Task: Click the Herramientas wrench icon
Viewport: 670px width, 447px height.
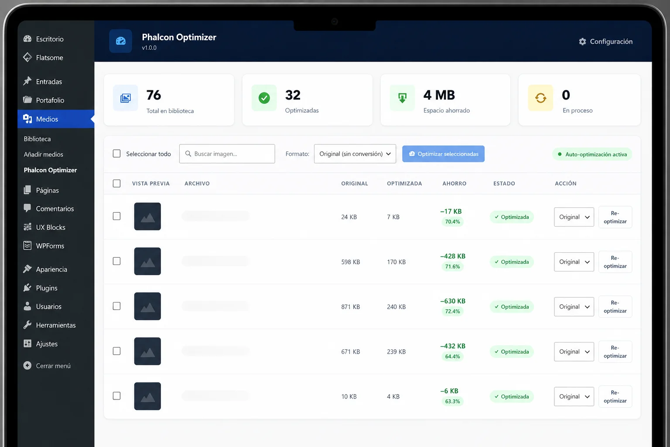Action: [27, 325]
